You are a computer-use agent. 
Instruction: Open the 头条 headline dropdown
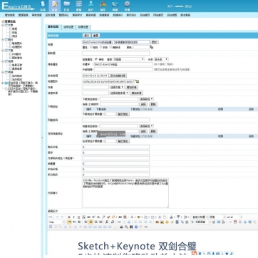click(x=161, y=59)
